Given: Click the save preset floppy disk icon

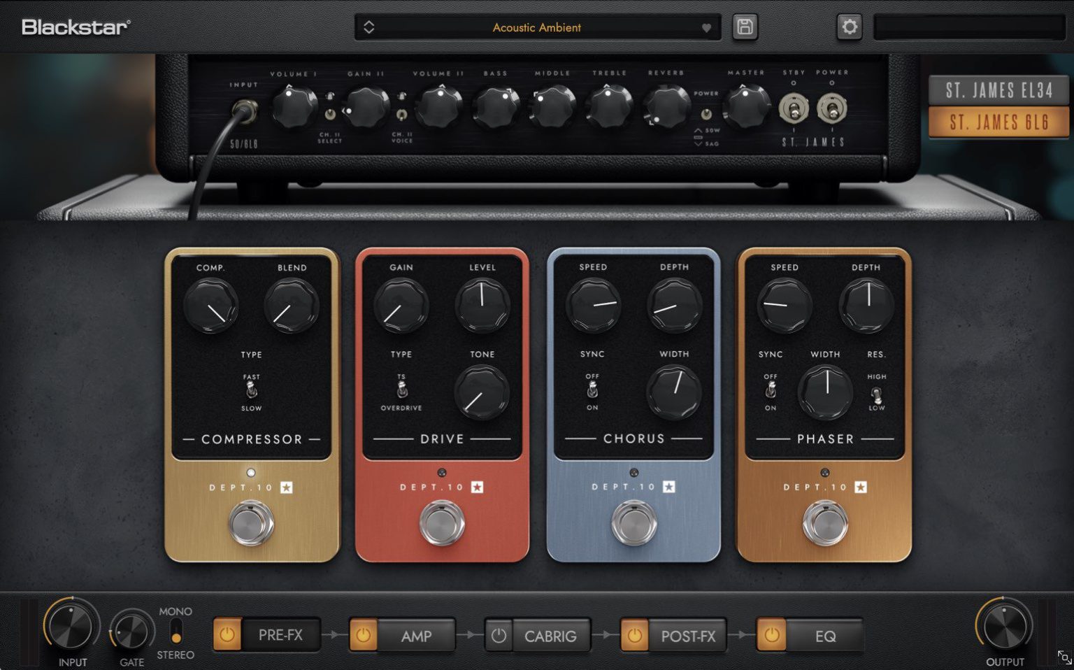Looking at the screenshot, I should coord(745,27).
